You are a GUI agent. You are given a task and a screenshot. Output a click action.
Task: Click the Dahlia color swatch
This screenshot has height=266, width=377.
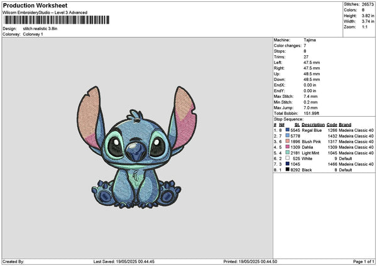pyautogui.click(x=287, y=147)
